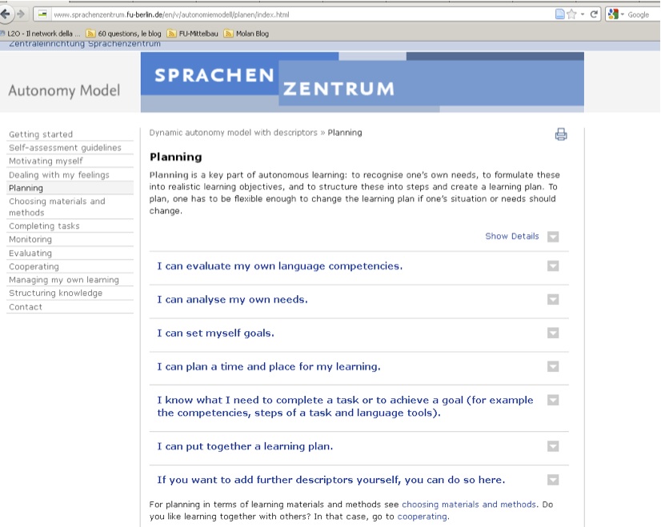Viewport: 661px width, 527px height.
Task: Open the Google search engine icon
Action: (613, 14)
